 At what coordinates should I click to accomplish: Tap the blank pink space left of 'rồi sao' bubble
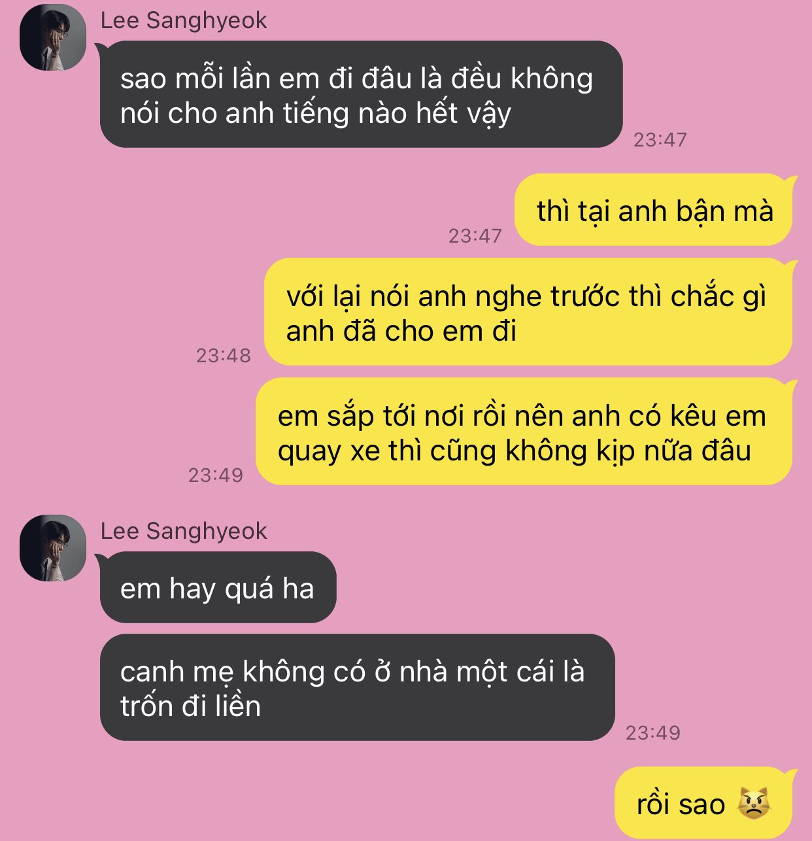tap(307, 804)
